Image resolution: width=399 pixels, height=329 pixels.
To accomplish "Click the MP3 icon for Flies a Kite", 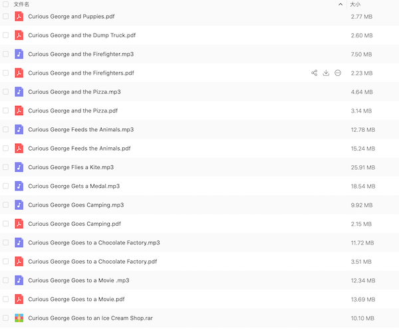I will point(19,167).
